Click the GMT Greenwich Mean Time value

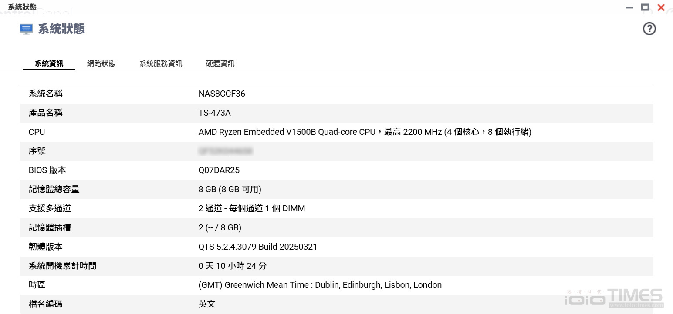(x=320, y=285)
